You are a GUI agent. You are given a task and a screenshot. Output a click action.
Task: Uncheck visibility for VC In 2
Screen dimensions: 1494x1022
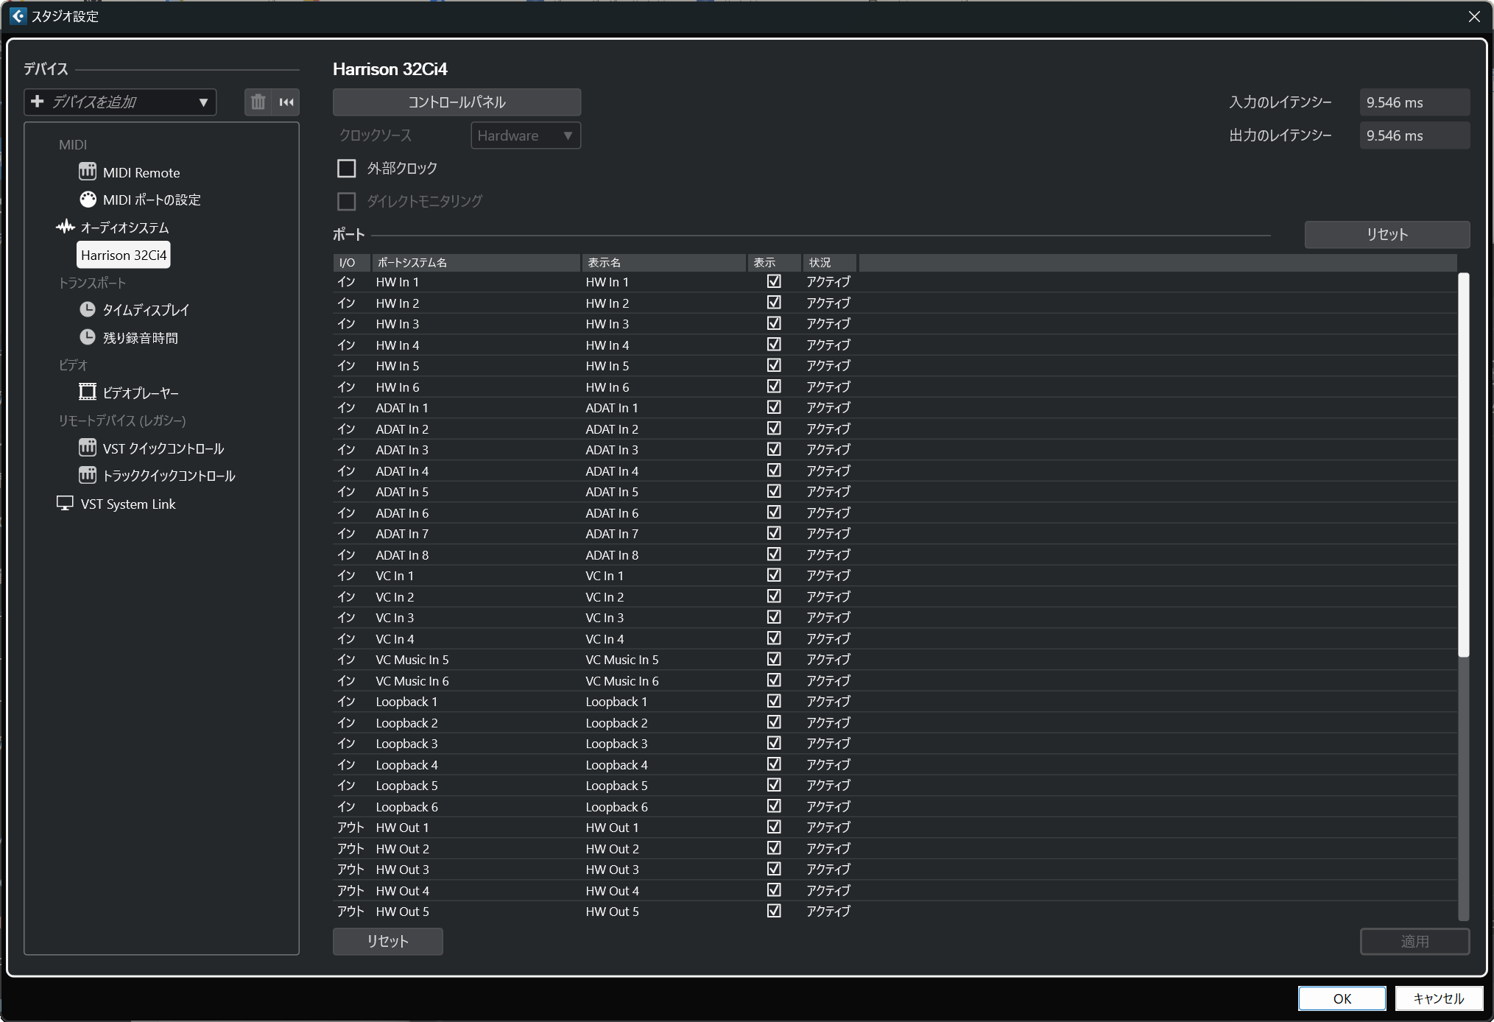coord(774,596)
